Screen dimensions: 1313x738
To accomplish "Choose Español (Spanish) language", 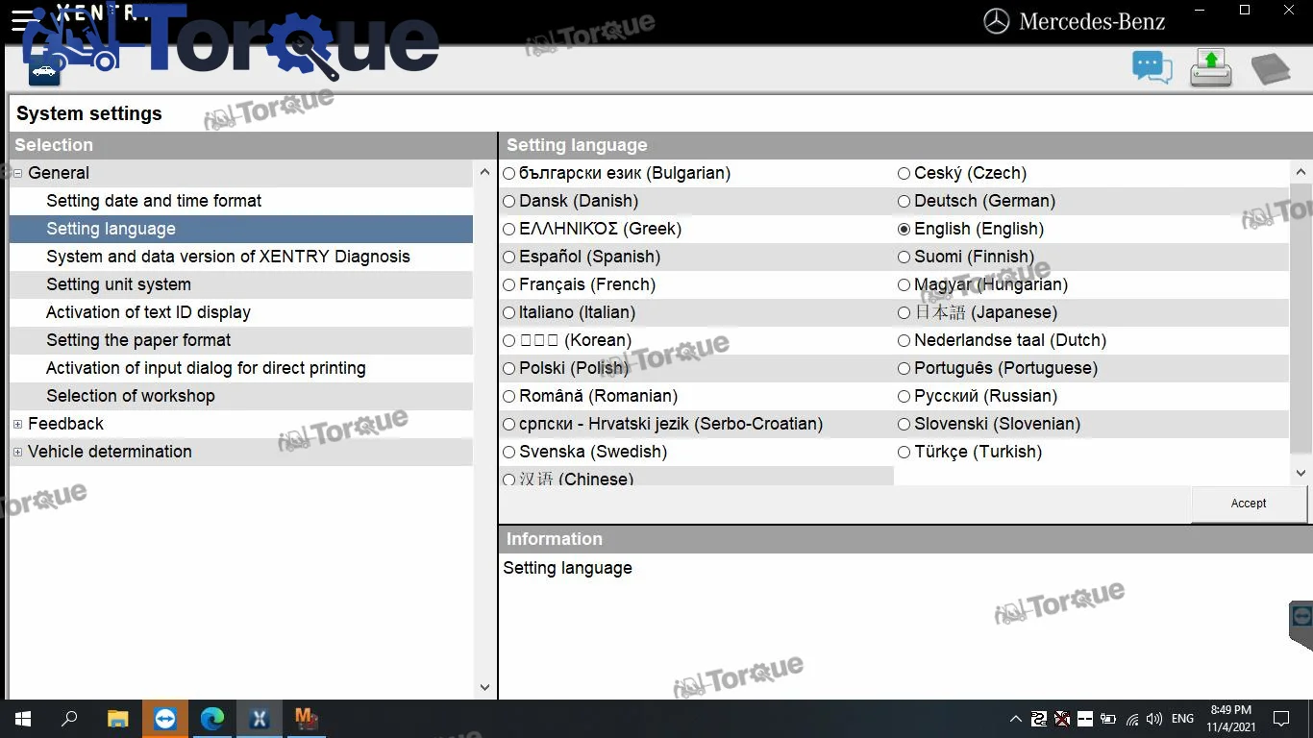I will [x=509, y=258].
